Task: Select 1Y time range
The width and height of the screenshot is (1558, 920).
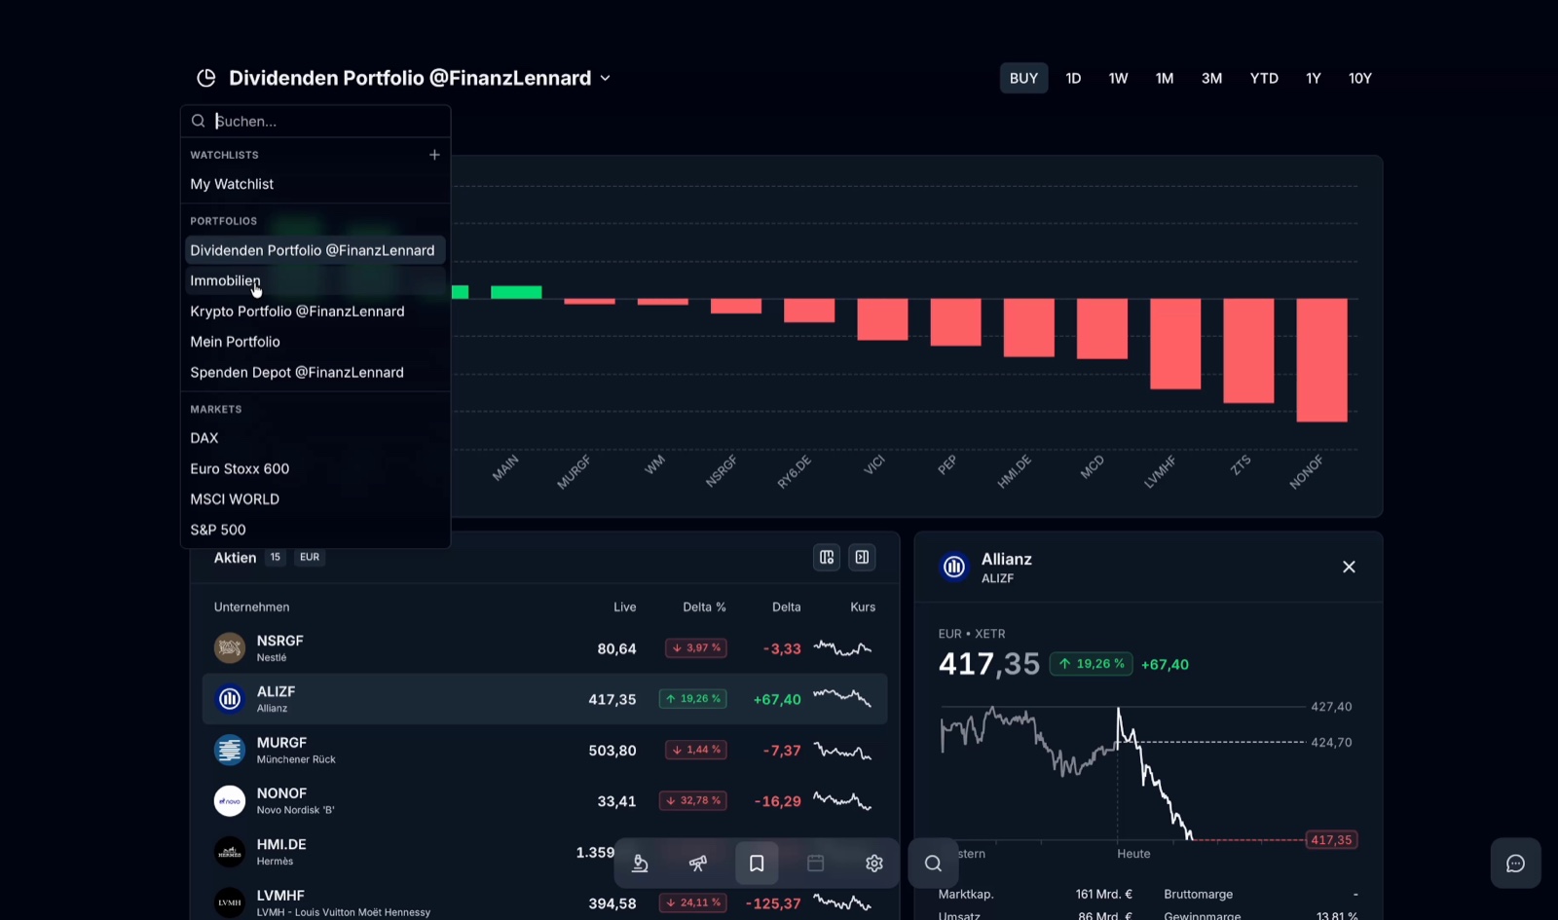Action: pyautogui.click(x=1314, y=78)
